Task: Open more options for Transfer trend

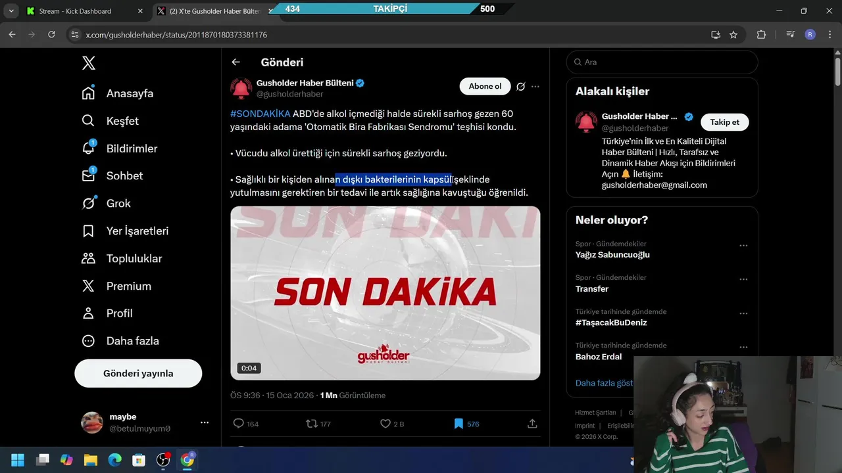Action: tap(743, 279)
